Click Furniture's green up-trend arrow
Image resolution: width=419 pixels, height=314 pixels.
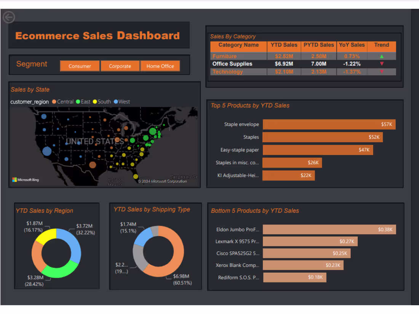click(x=381, y=56)
